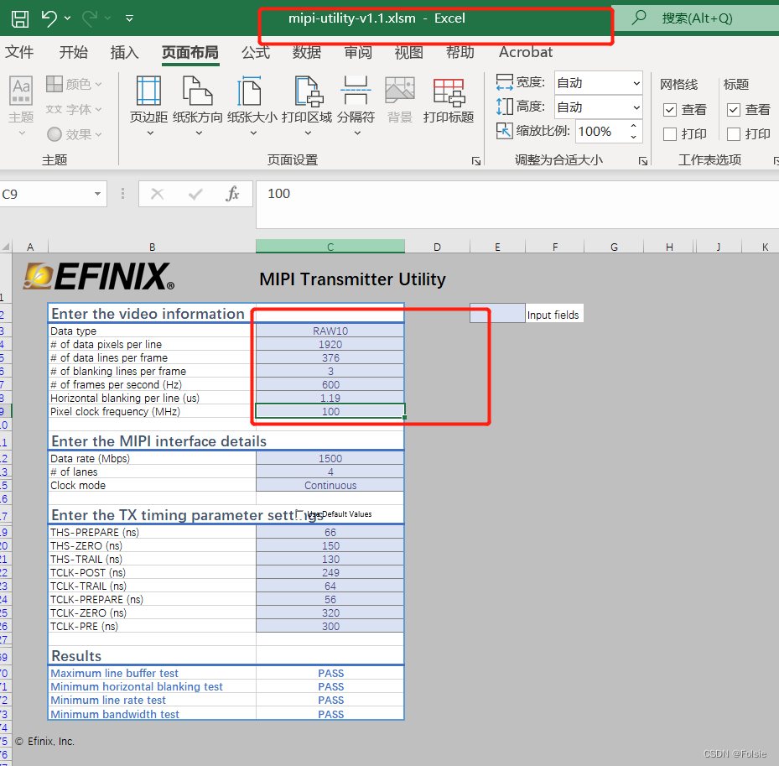Screen dimensions: 779x766
Task: Switch to the 插入 ribbon tab
Action: pos(124,52)
